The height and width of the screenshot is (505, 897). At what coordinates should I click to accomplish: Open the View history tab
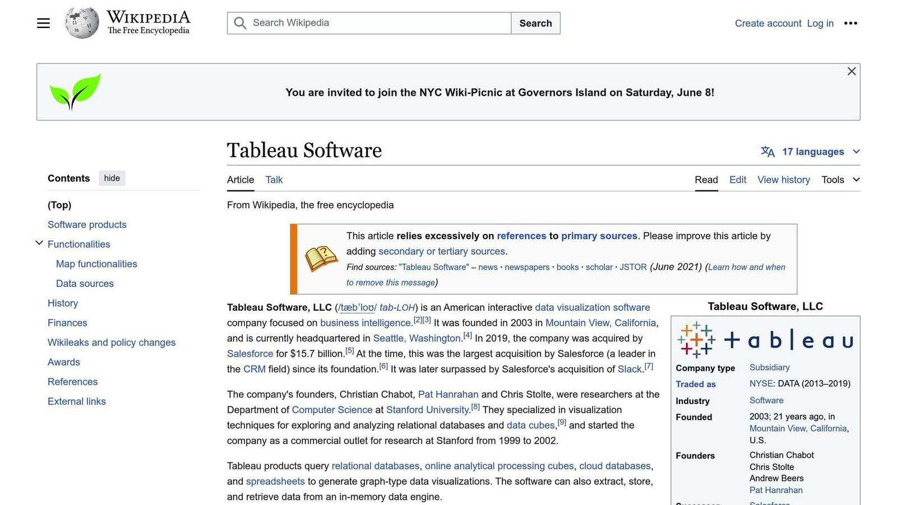784,180
